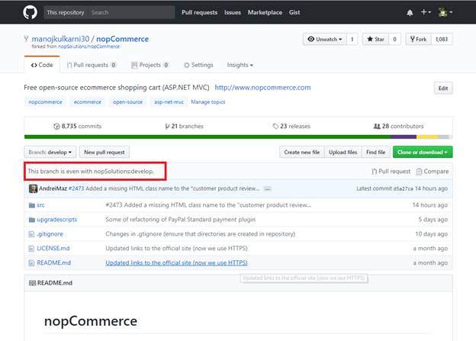The image size is (476, 341).
Task: View 8,735 commits history
Action: point(77,126)
